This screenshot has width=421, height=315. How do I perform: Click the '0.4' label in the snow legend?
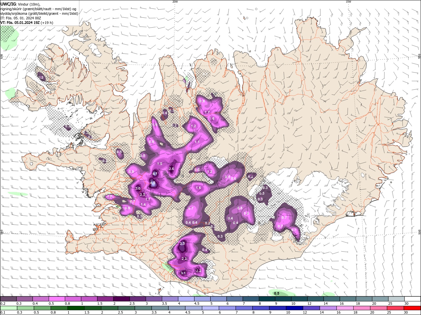point(35,304)
